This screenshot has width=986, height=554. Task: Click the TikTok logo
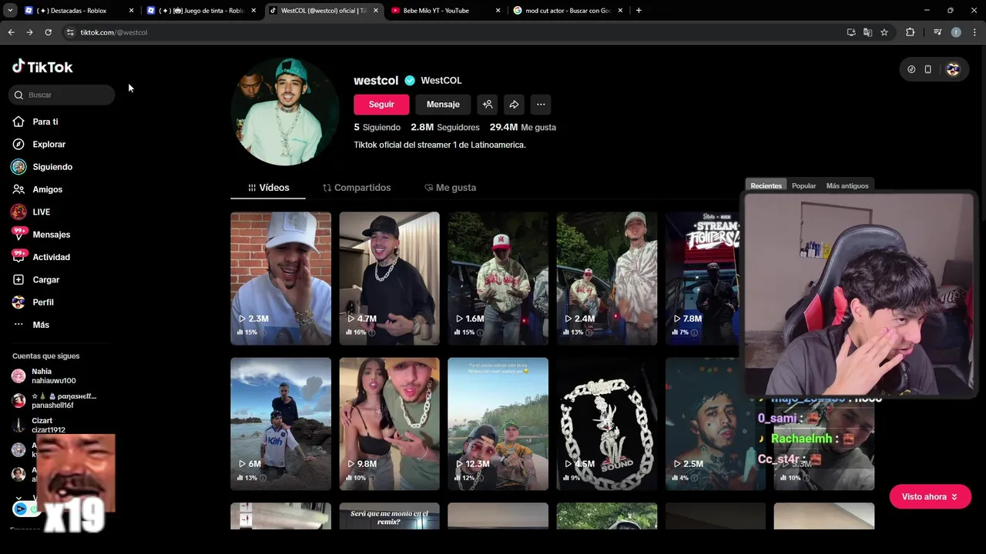42,67
